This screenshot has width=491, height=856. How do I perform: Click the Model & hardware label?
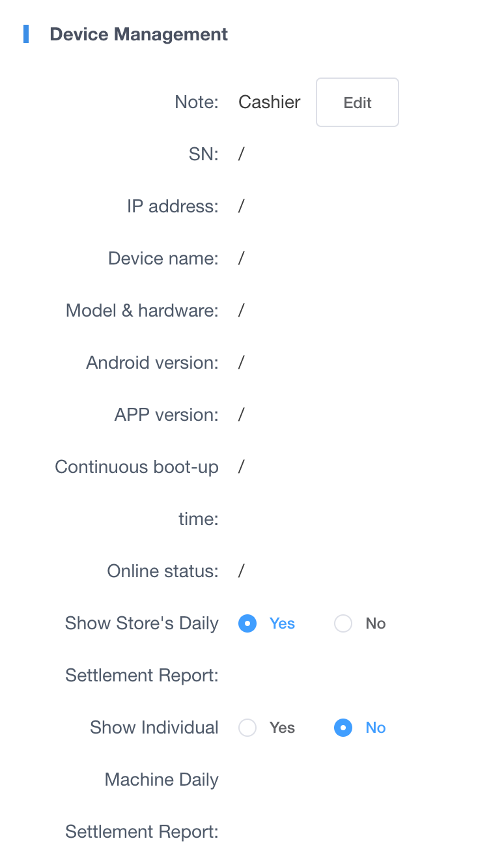pyautogui.click(x=142, y=311)
